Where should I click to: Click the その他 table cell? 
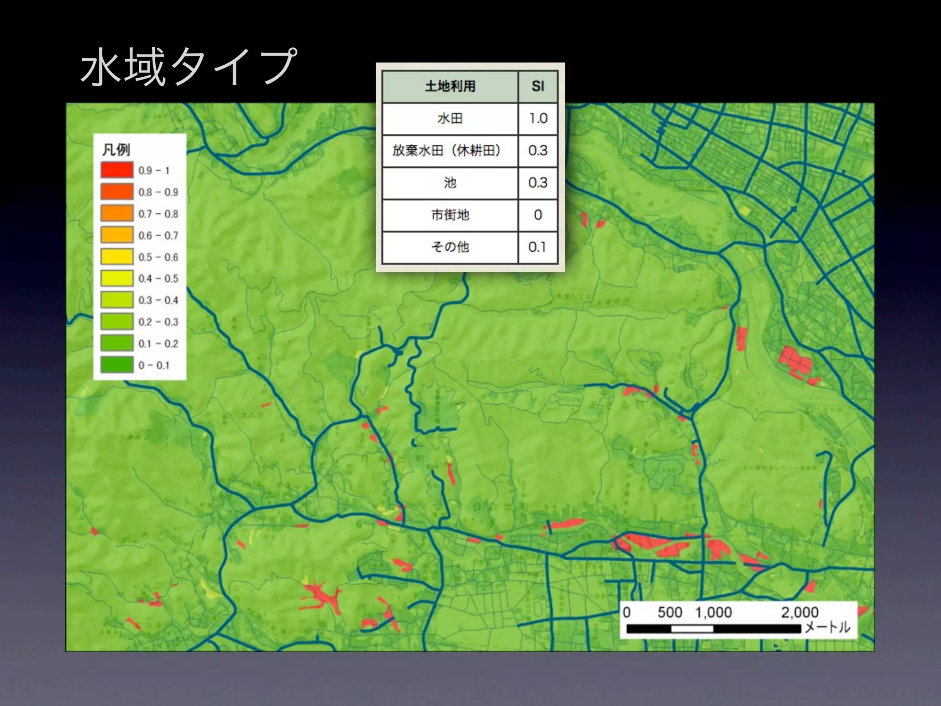[450, 247]
